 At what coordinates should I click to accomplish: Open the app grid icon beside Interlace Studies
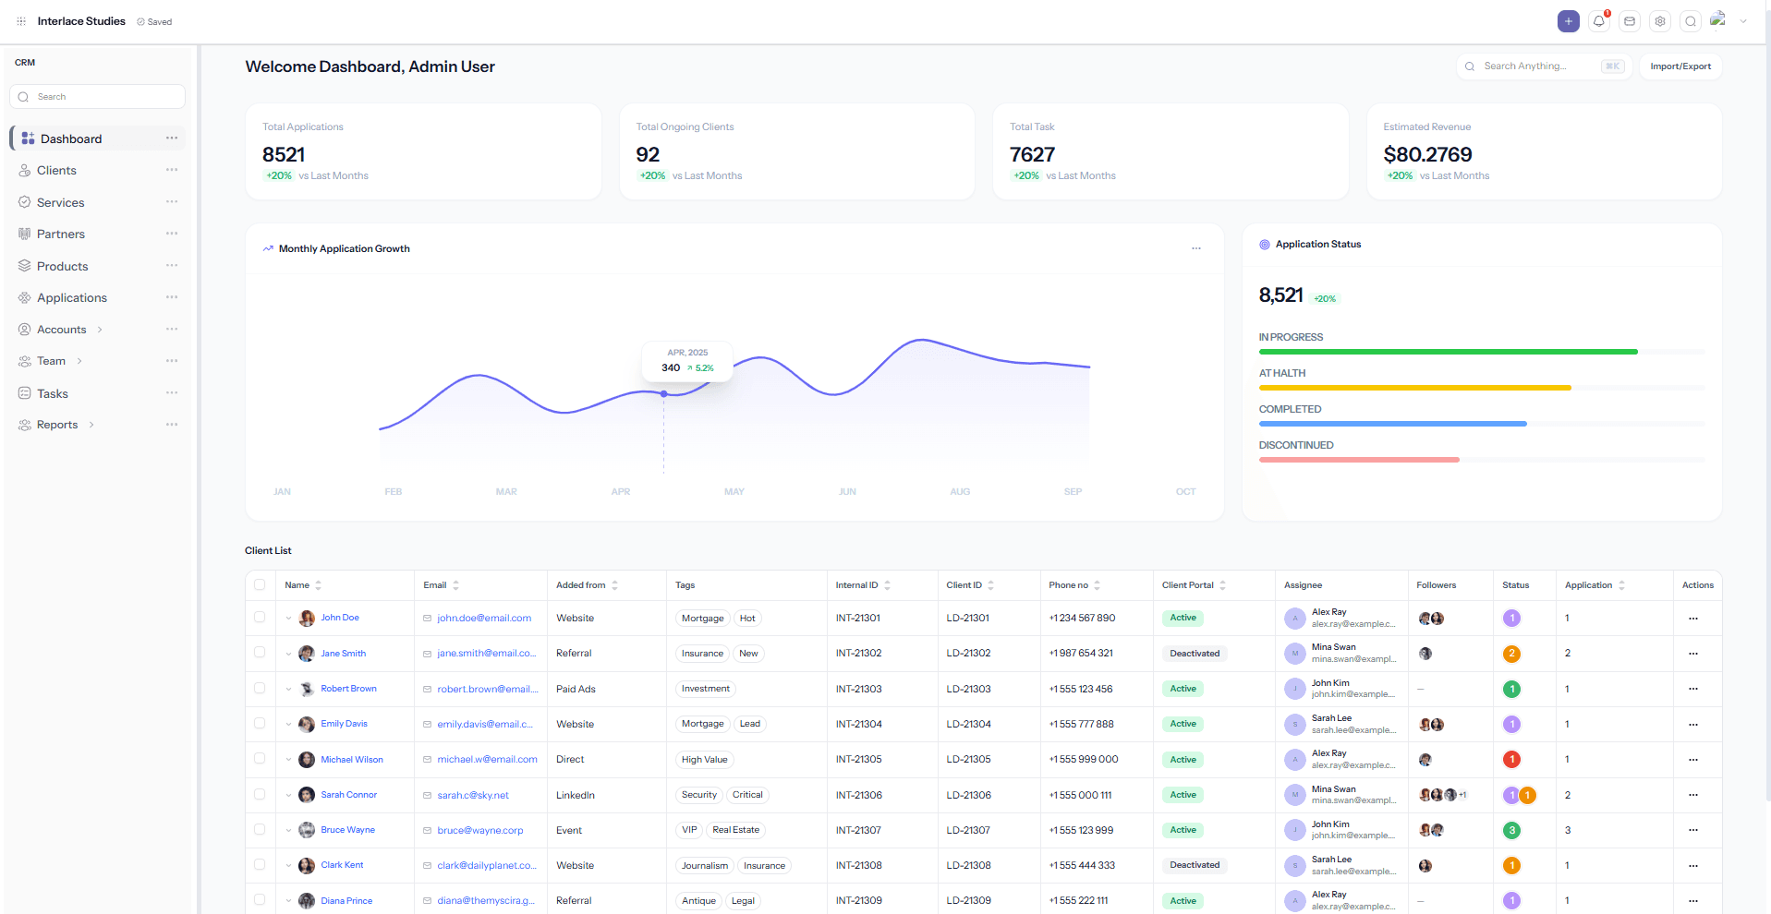click(21, 21)
